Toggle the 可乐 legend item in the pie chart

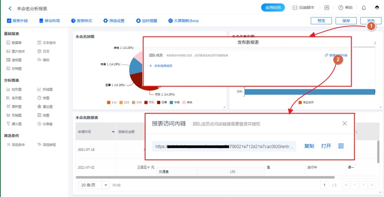tap(149, 103)
